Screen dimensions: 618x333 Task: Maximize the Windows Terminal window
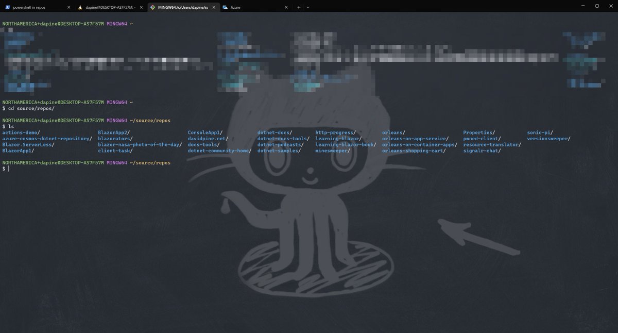tap(596, 6)
